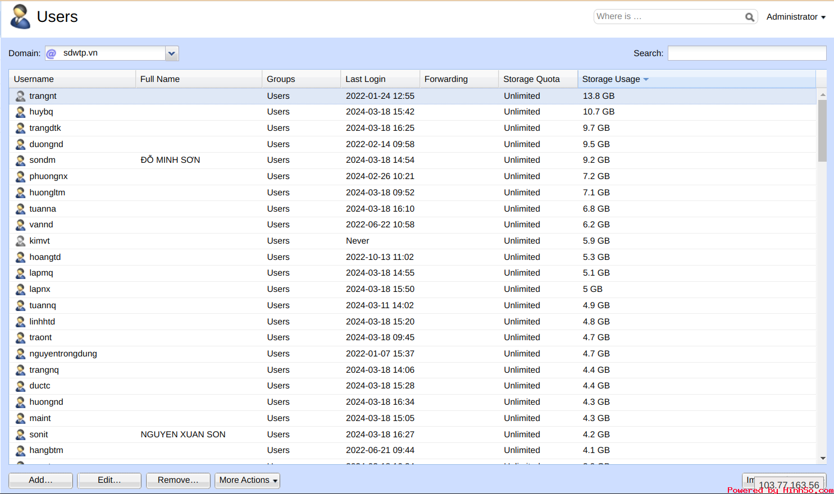This screenshot has height=494, width=834.
Task: Sort by the Full Name column header
Action: pyautogui.click(x=199, y=79)
